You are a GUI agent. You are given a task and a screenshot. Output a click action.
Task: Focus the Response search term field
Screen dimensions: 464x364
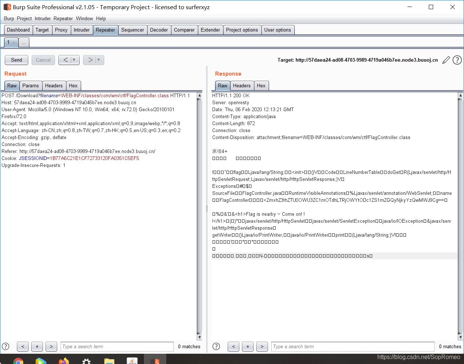pos(353,346)
